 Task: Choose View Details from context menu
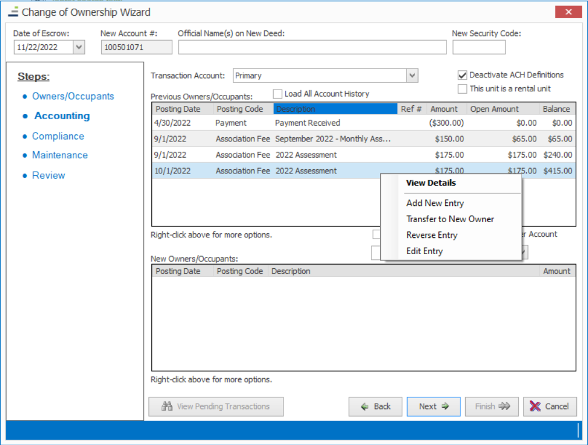point(431,183)
